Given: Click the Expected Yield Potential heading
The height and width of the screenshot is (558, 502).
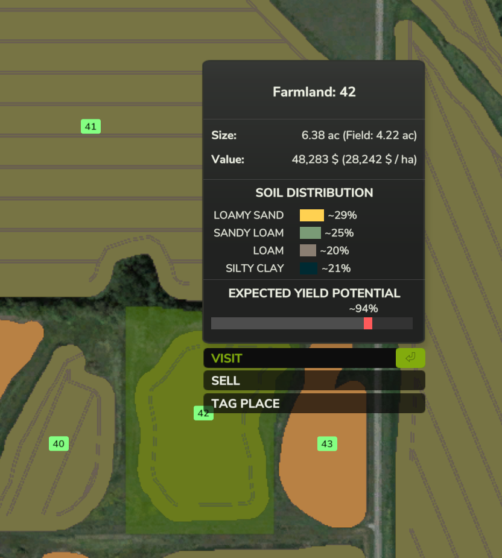Looking at the screenshot, I should tap(314, 293).
